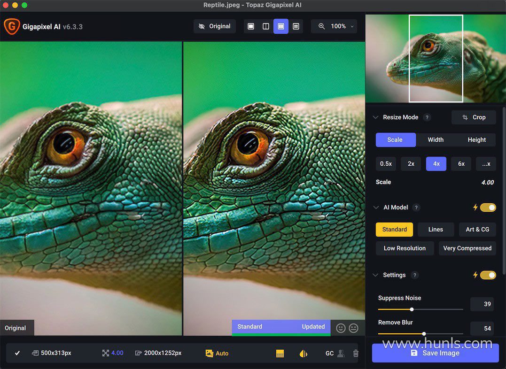
Task: Choose the four-panel comparison view icon
Action: tap(296, 26)
